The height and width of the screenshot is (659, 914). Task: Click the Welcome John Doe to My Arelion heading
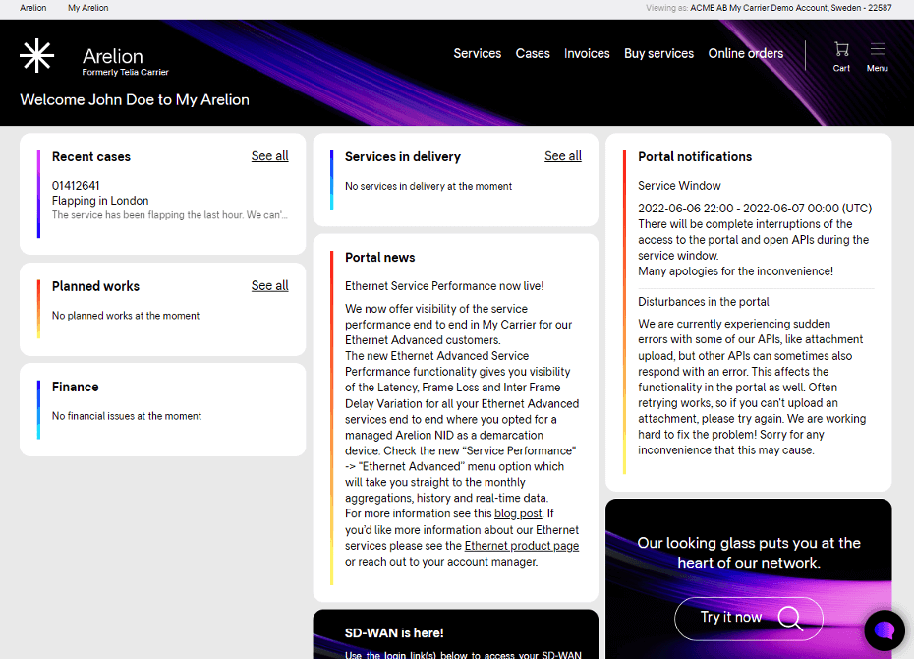pyautogui.click(x=135, y=99)
